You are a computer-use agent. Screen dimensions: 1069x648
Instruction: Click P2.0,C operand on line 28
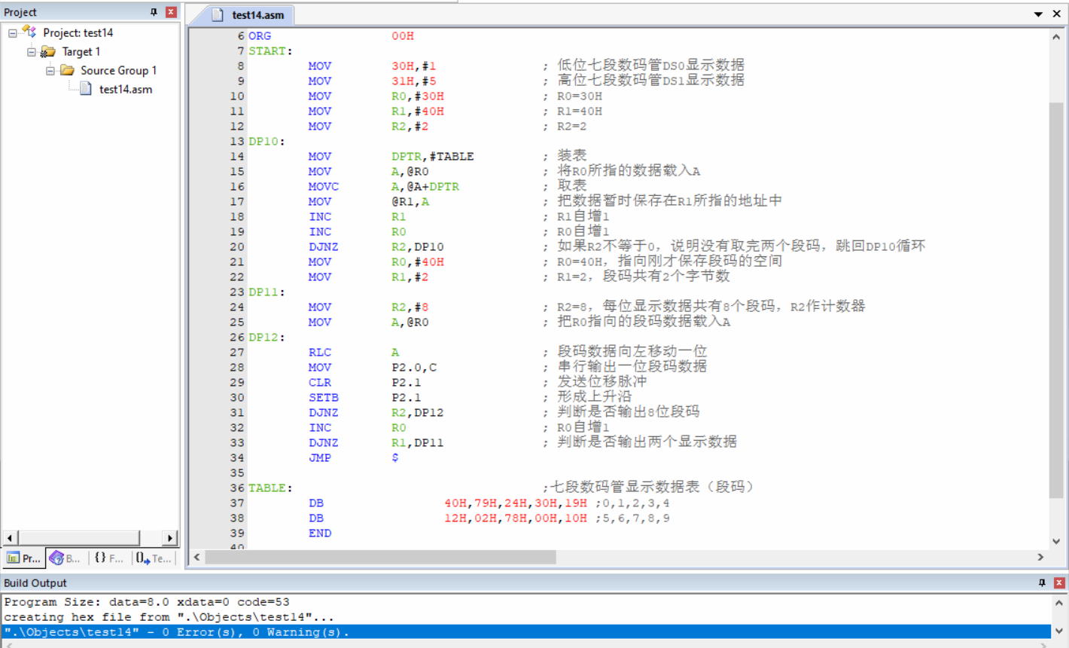click(x=414, y=368)
